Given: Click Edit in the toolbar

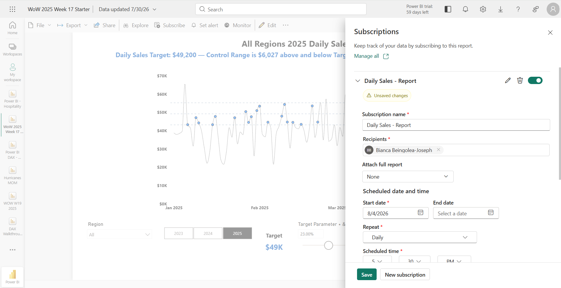Looking at the screenshot, I should pos(267,25).
